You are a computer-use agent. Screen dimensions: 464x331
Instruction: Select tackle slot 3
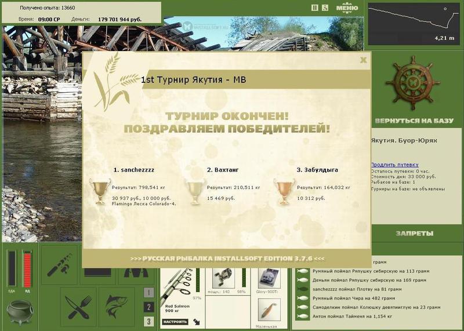point(149,321)
